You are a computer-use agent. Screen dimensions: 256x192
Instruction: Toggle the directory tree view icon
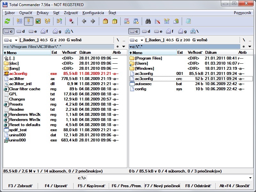[x=47, y=21]
